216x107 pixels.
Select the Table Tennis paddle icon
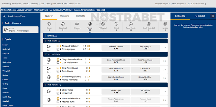pos(131,24)
